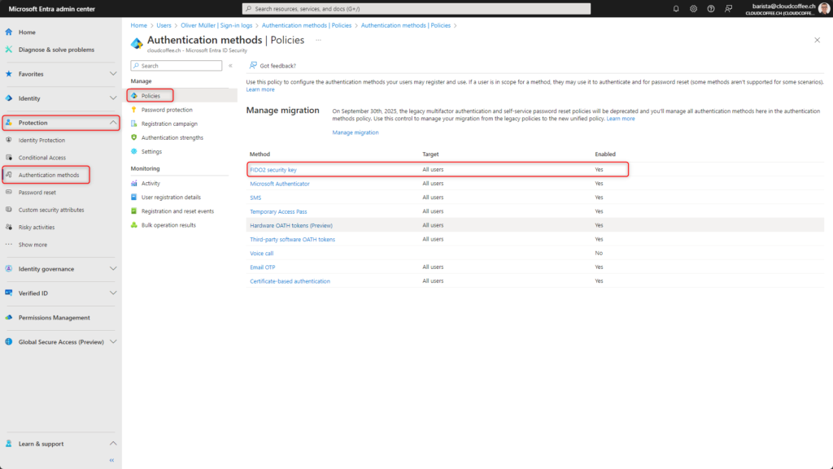Click the Favorites star icon

click(x=8, y=74)
